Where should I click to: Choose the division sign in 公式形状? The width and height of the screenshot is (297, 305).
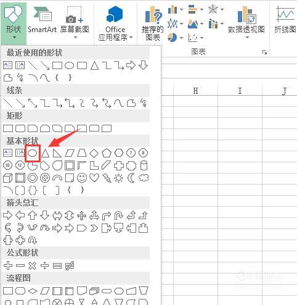(45, 265)
